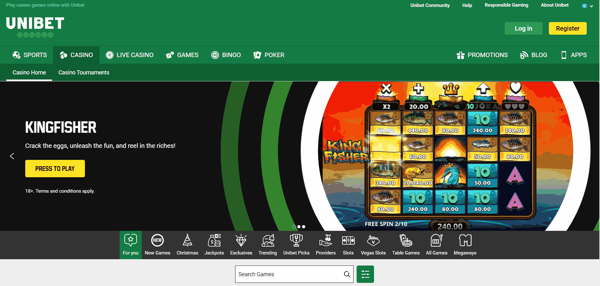Switch to the Casino Tournaments tab
Screen dimensions: 600x286
pyautogui.click(x=83, y=72)
